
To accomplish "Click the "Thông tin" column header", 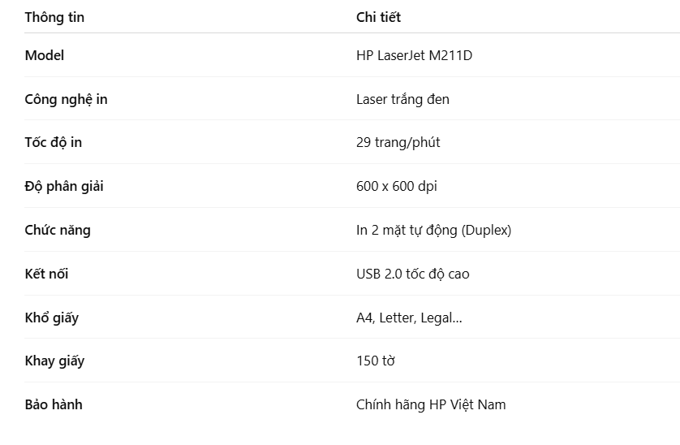I will pos(54,17).
